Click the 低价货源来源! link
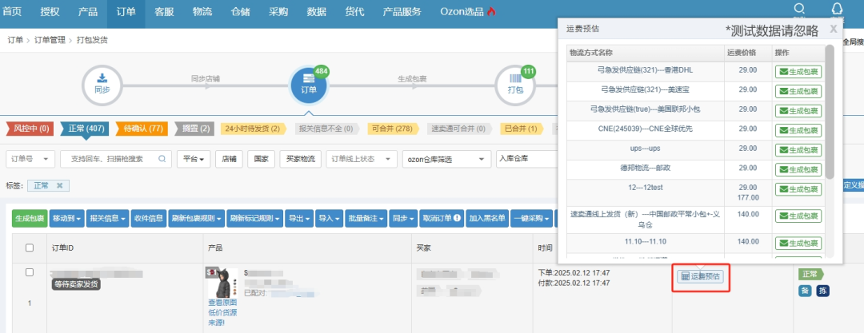Screen dimensions: 864x333 pos(222,318)
